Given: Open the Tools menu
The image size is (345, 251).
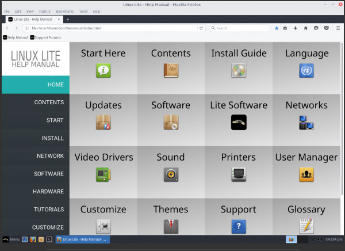Looking at the screenshot, I should [83, 12].
